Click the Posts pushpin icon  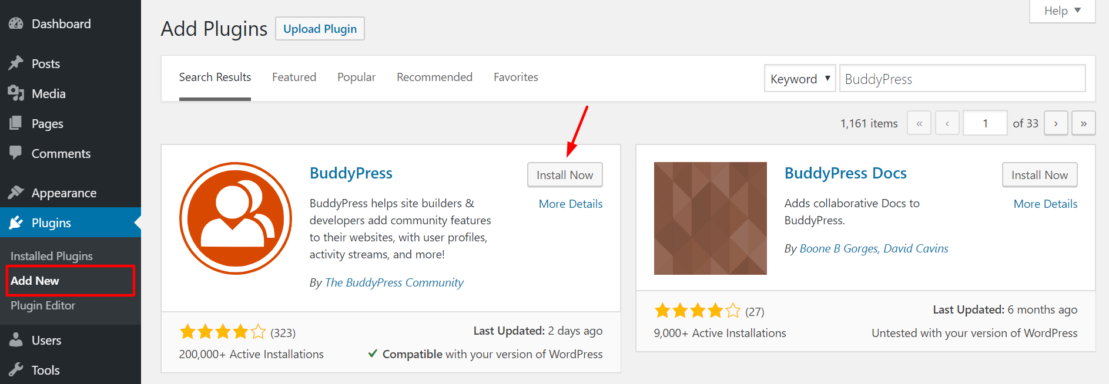tap(16, 63)
